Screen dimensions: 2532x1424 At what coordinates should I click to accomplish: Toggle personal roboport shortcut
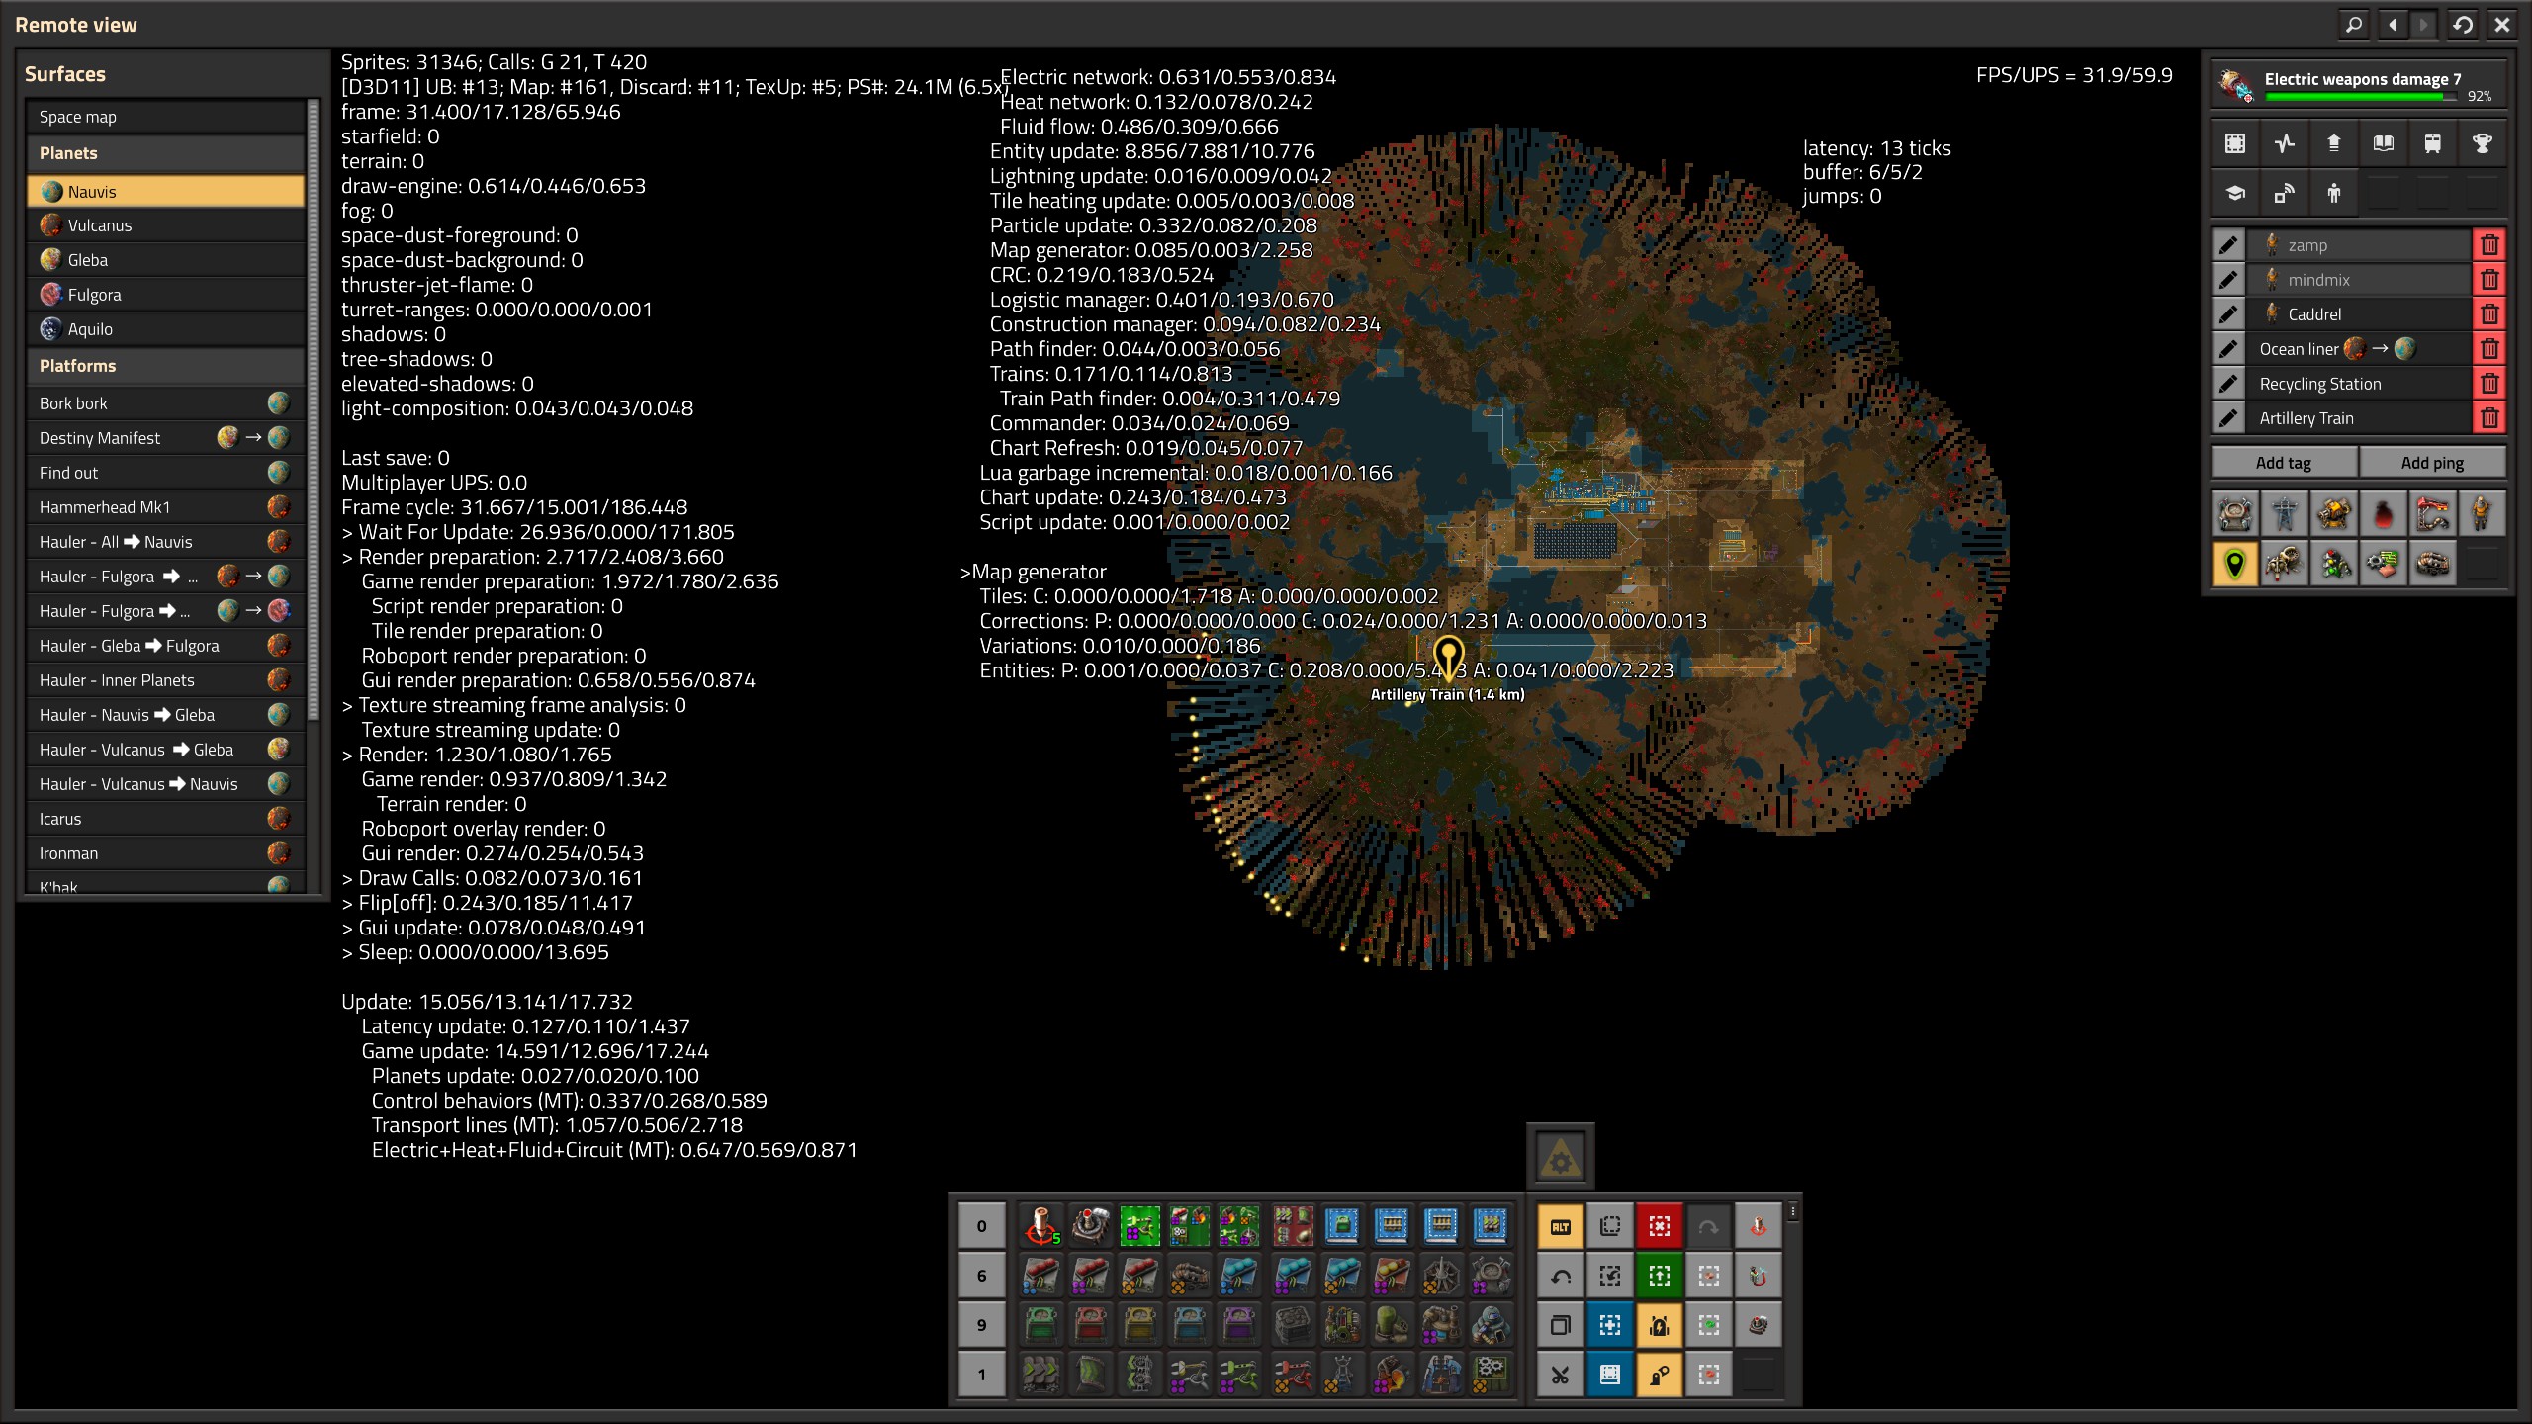pyautogui.click(x=1660, y=1325)
